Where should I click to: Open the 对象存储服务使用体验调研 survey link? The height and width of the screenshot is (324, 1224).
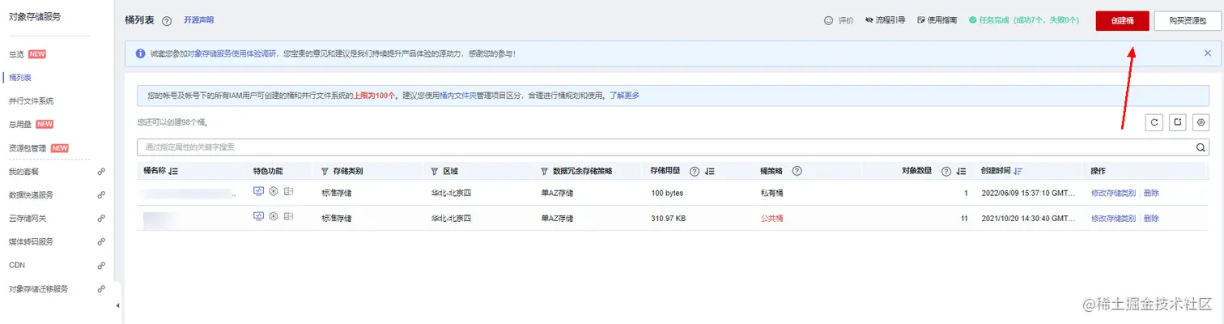tap(231, 53)
